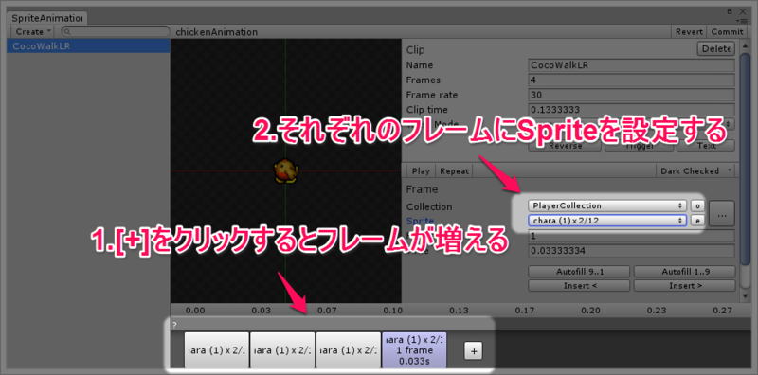
Task: Open the Create dropdown menu
Action: 32,32
